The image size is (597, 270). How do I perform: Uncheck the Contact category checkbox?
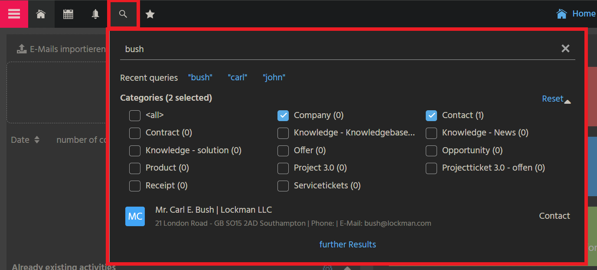coord(431,115)
